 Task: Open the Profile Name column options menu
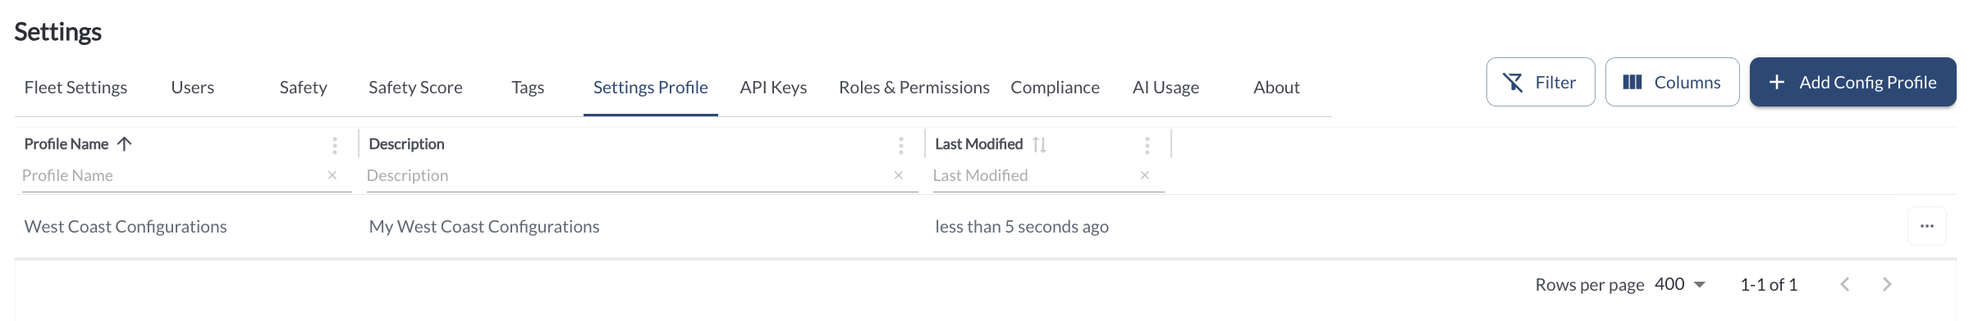tap(334, 146)
